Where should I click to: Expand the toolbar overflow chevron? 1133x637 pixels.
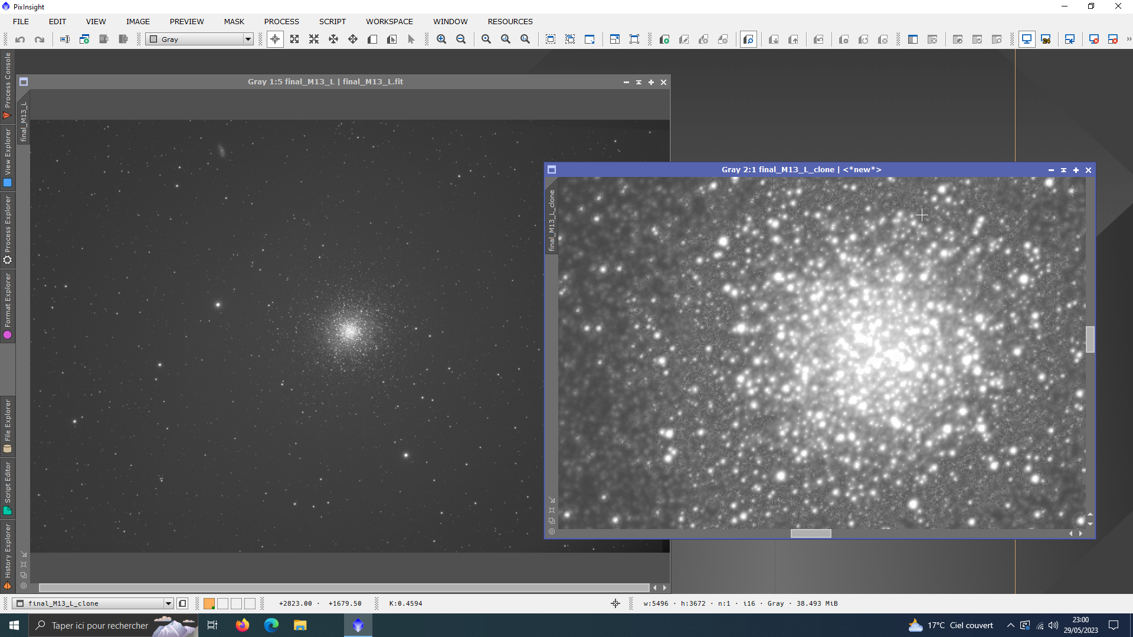pyautogui.click(x=1128, y=40)
